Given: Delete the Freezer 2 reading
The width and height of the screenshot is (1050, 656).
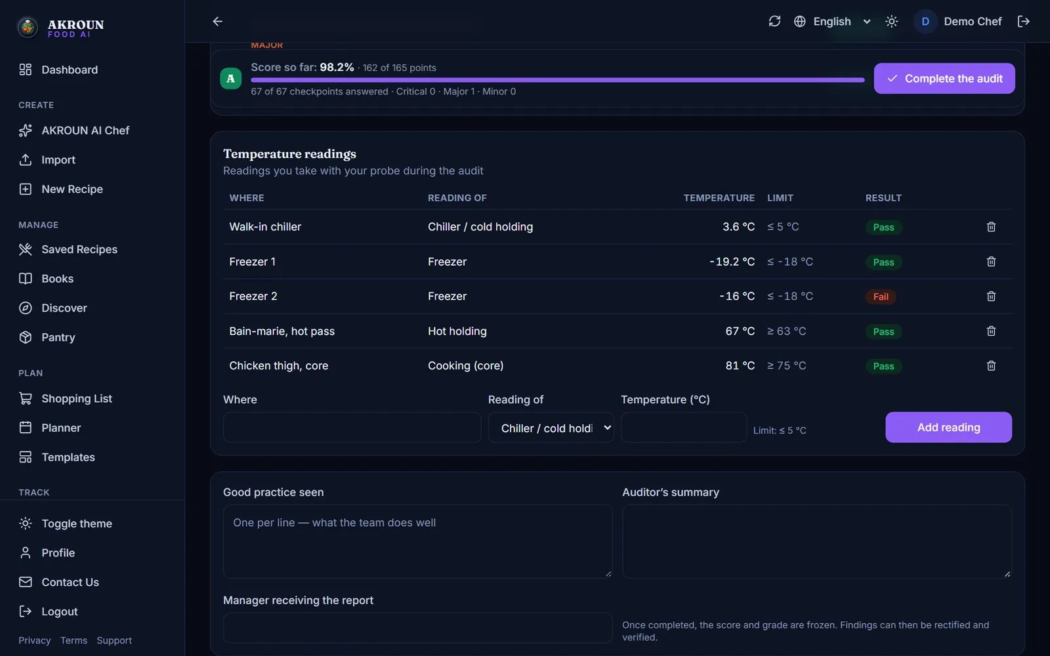Looking at the screenshot, I should click(x=991, y=297).
